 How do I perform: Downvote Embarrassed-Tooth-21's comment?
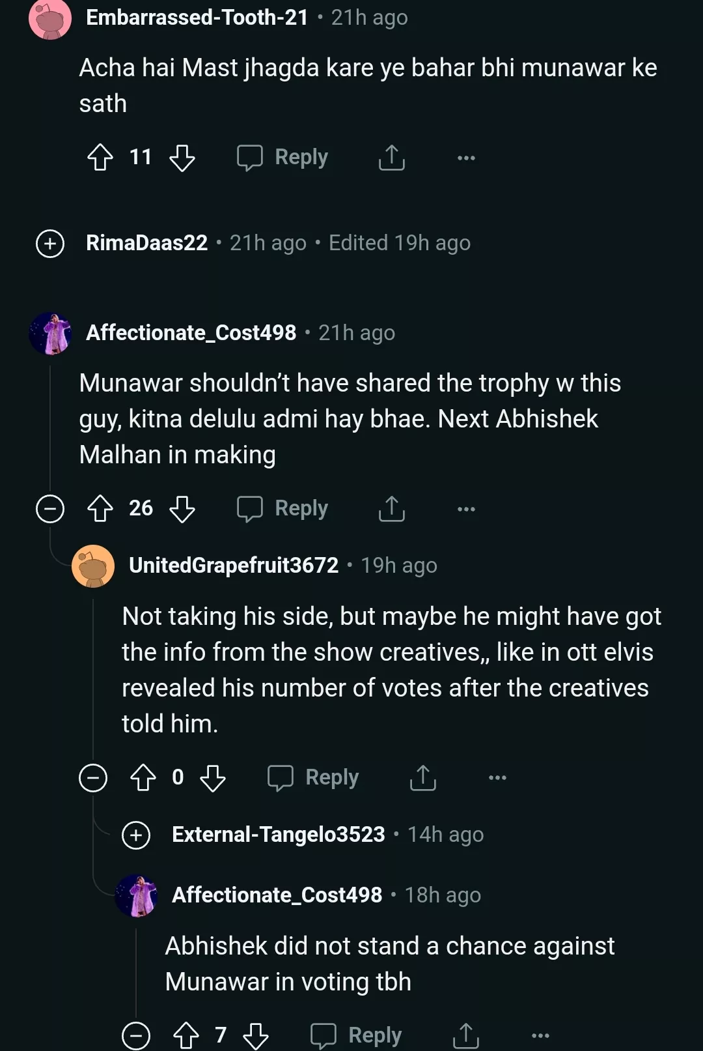point(182,158)
